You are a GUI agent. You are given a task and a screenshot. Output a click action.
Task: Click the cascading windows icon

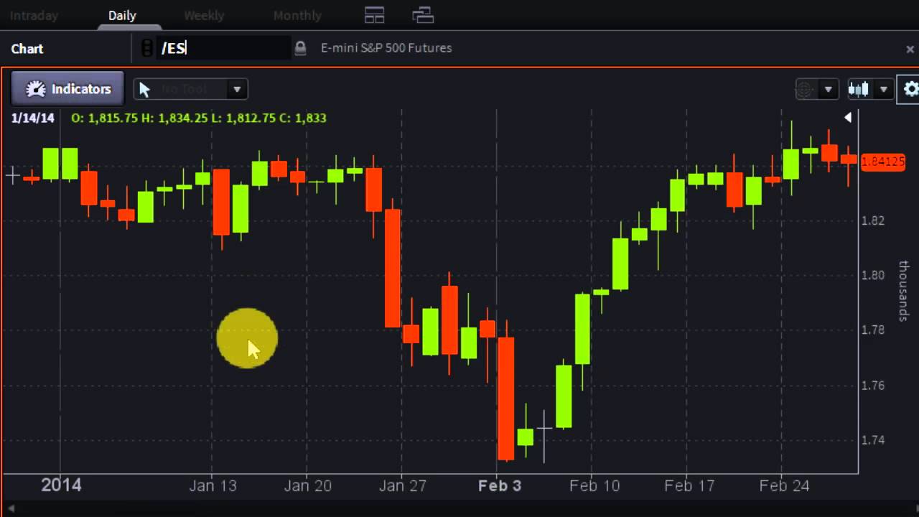pos(423,14)
